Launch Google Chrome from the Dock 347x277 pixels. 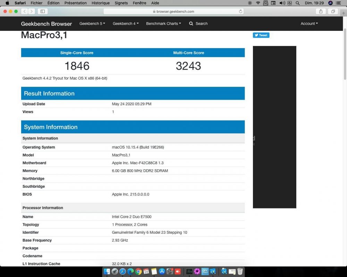[138, 271]
